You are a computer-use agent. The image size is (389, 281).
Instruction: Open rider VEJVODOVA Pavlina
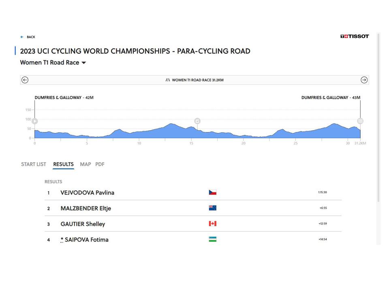[x=88, y=192]
